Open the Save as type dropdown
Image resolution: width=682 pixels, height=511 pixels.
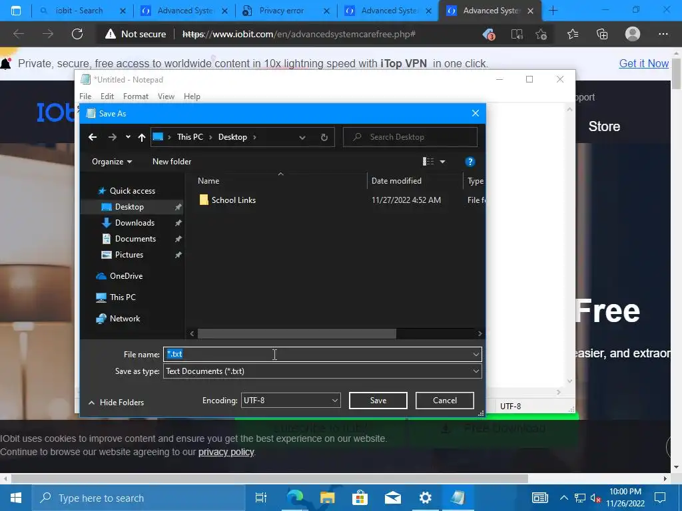coord(322,371)
